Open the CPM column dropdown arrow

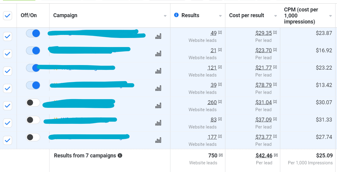[x=331, y=16]
